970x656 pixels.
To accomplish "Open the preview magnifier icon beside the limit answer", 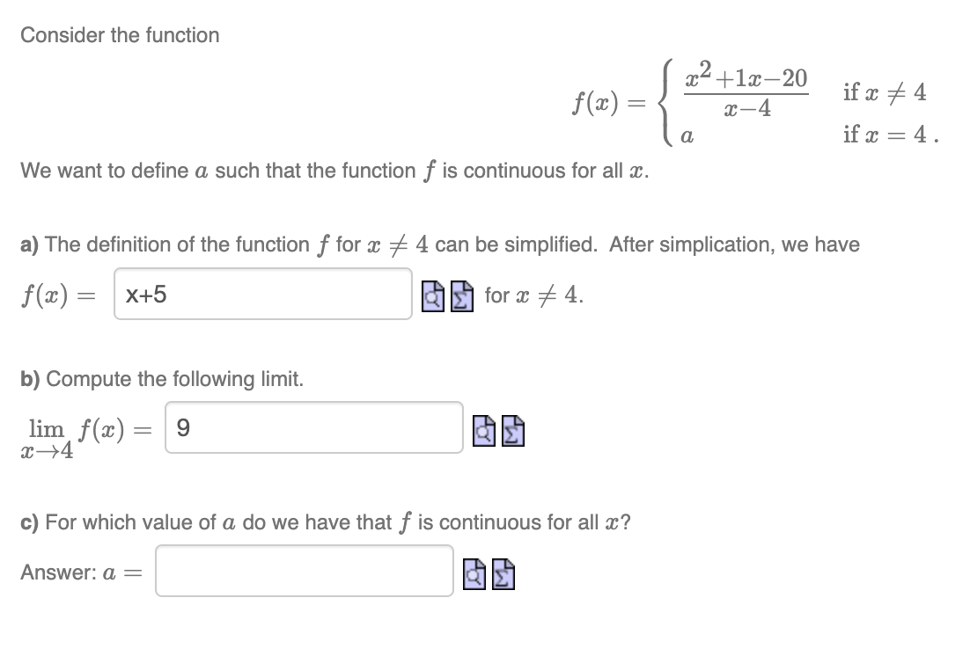I will pos(482,431).
